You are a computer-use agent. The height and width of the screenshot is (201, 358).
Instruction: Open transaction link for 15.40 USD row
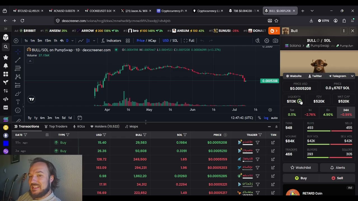coord(273,142)
